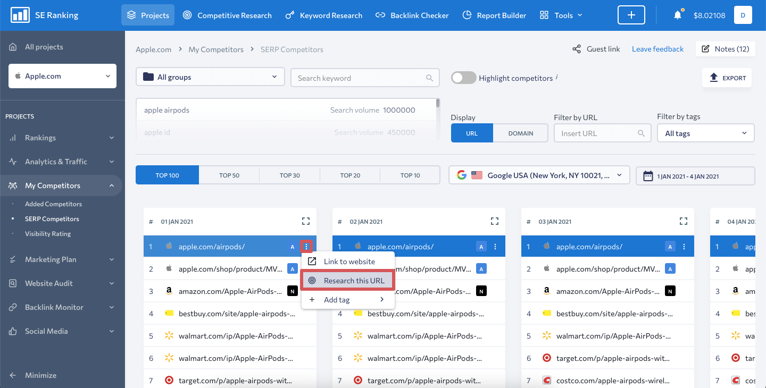Click the highlight competitors info icon

[x=557, y=77]
